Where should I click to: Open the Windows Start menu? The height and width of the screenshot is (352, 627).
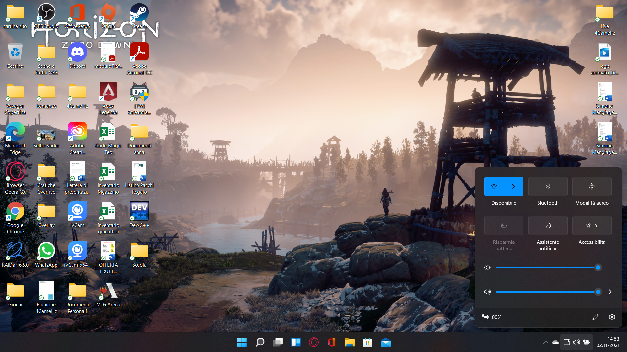[242, 342]
